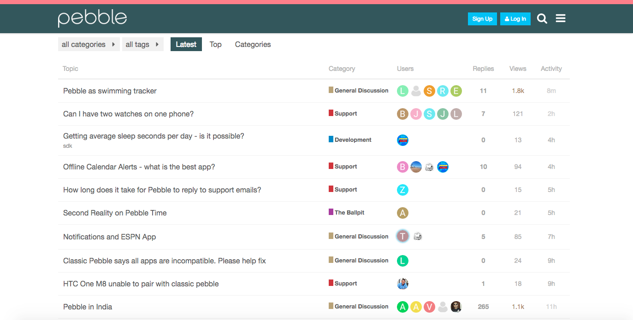Click the avatar in sleep seconds row
This screenshot has width=633, height=320.
pos(402,140)
